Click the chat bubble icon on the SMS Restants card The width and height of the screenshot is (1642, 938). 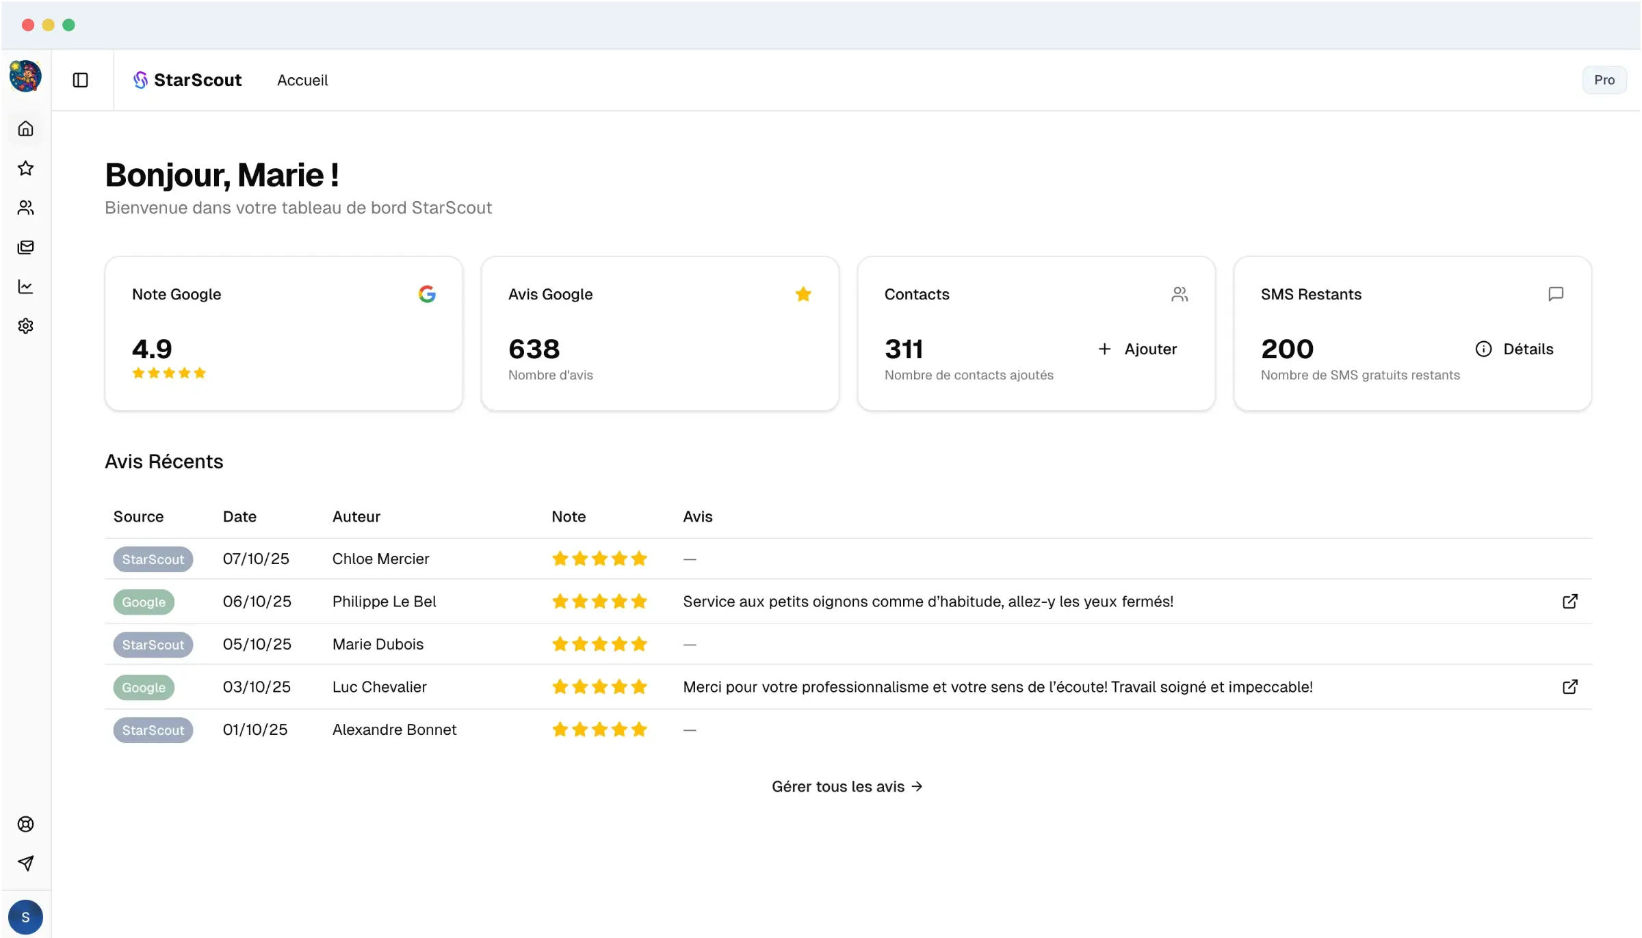pyautogui.click(x=1556, y=294)
